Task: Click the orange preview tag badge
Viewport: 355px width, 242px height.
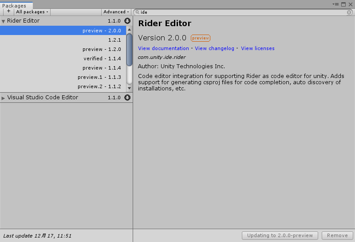Action: click(201, 38)
